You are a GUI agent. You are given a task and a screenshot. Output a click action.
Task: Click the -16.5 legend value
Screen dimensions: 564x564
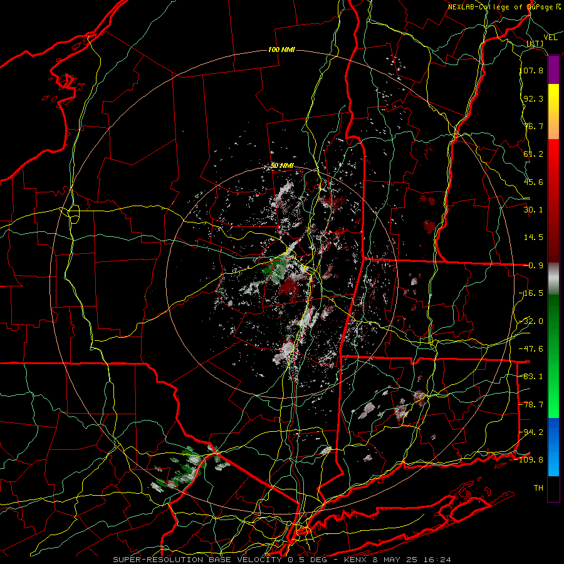click(531, 293)
